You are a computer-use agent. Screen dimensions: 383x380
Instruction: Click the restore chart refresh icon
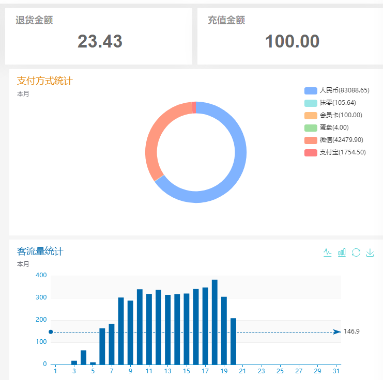pyautogui.click(x=356, y=252)
